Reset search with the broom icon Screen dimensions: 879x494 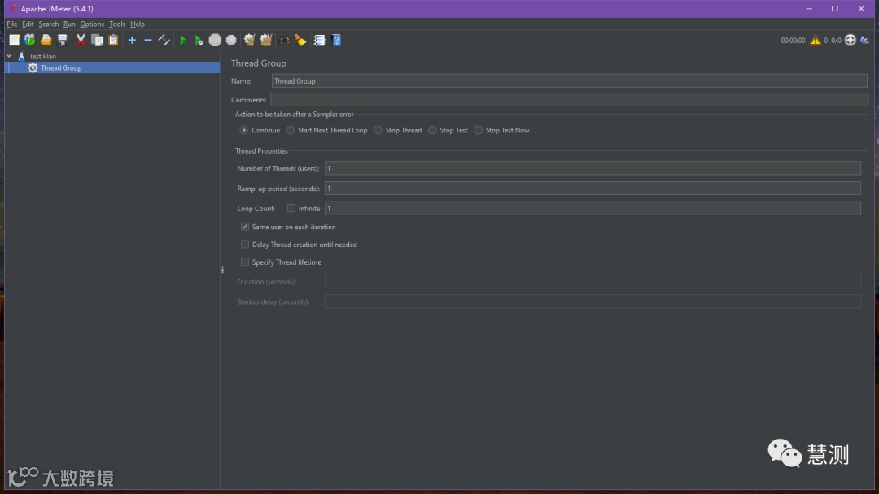[301, 41]
